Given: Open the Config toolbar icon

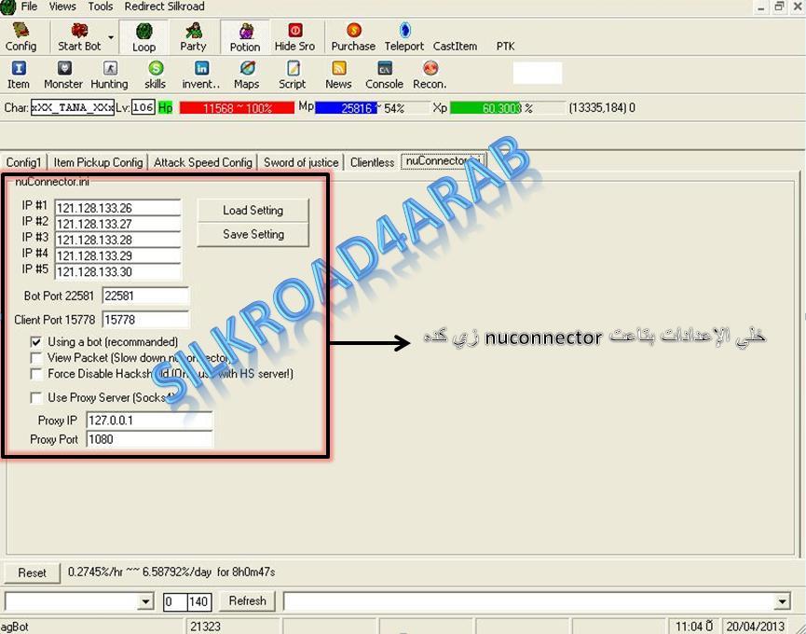Looking at the screenshot, I should (x=20, y=36).
